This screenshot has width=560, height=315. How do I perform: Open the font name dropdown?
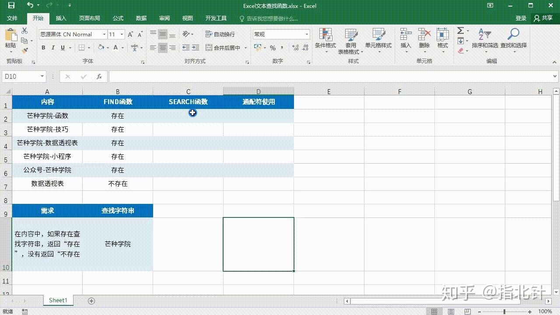(104, 34)
